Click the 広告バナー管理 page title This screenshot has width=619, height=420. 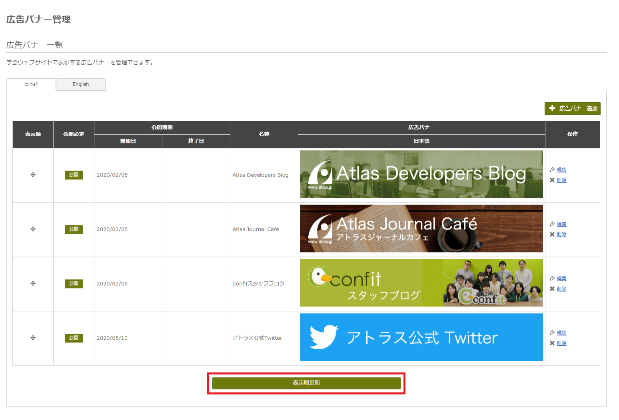[38, 20]
